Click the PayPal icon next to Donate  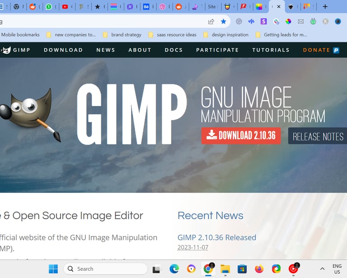coord(336,51)
